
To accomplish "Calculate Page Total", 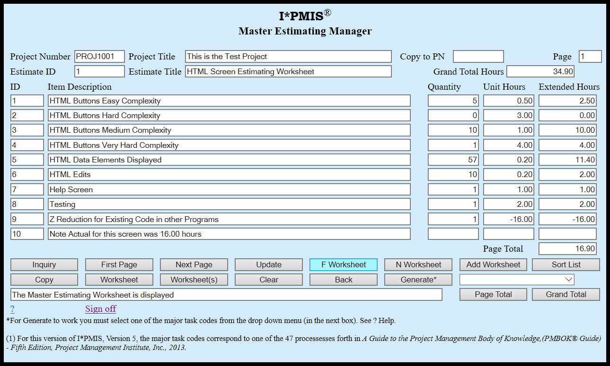I will click(493, 294).
